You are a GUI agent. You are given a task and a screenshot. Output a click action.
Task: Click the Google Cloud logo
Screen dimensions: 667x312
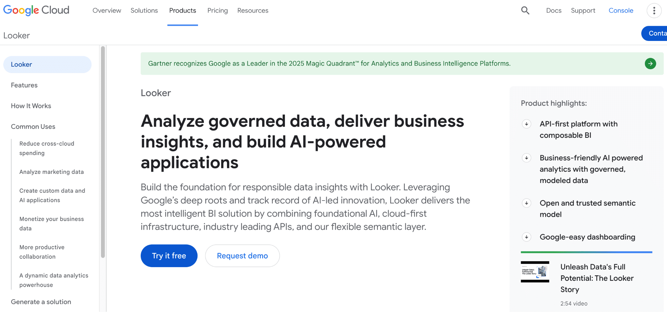tap(36, 10)
